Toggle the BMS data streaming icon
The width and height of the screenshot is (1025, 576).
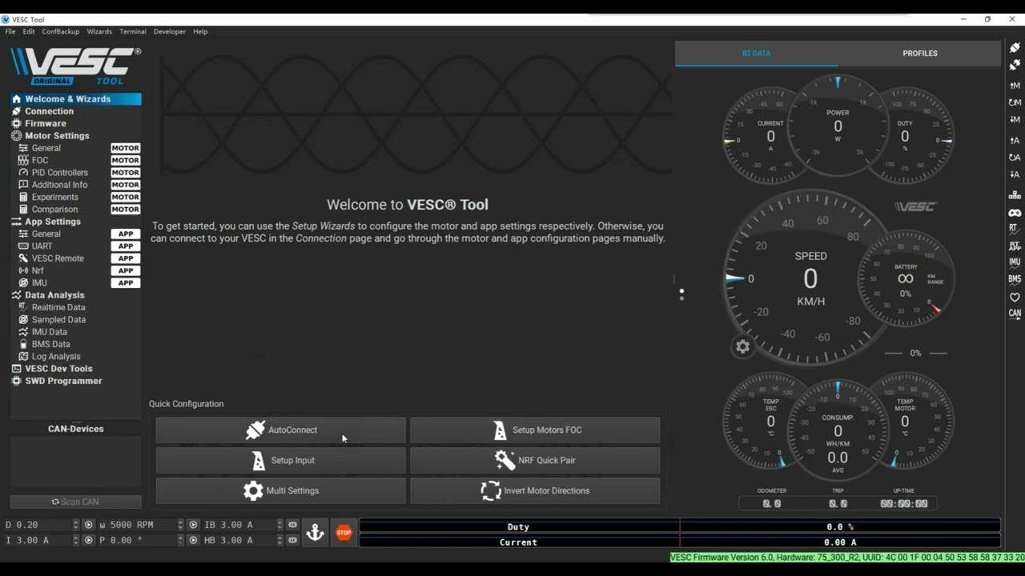(x=1015, y=279)
